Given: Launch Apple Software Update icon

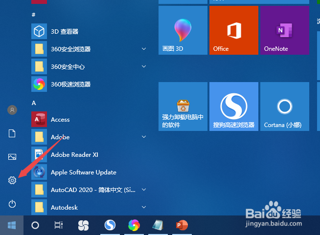Looking at the screenshot, I should click(x=39, y=172).
